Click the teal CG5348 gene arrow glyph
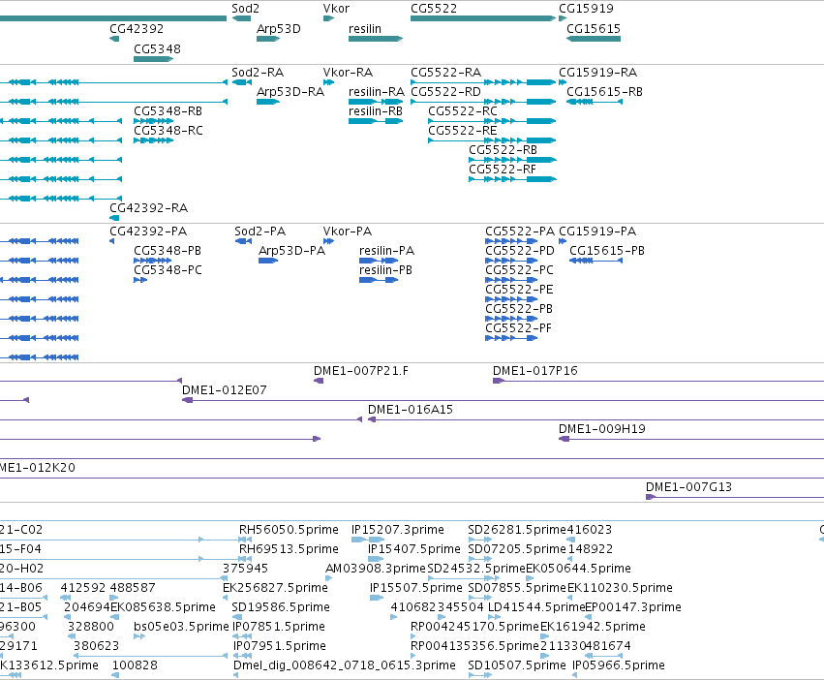 coord(153,59)
